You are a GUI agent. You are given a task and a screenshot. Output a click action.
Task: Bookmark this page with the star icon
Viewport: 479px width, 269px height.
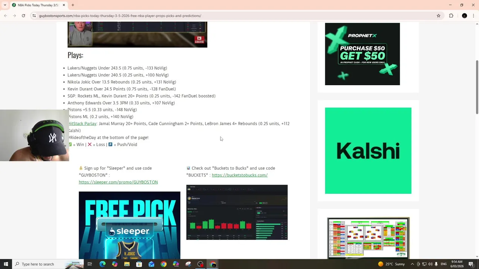click(439, 16)
